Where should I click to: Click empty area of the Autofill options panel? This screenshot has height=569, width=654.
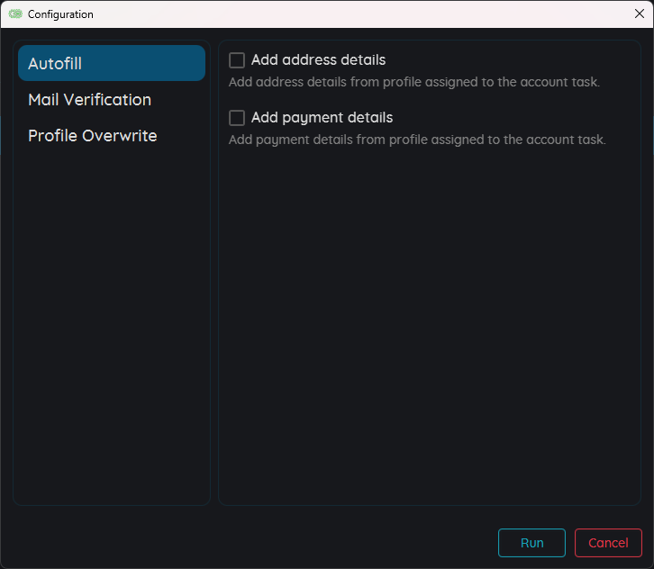(429, 324)
